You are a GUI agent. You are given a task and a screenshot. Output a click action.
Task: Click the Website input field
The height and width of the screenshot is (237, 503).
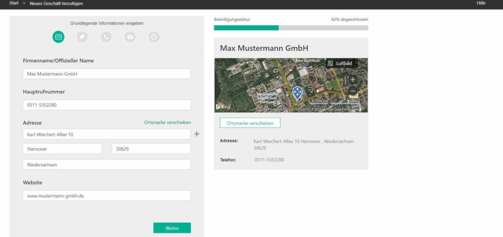107,195
